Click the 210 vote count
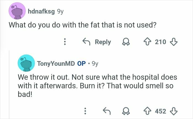Screen dimensions: 193x119 pyautogui.click(x=160, y=42)
